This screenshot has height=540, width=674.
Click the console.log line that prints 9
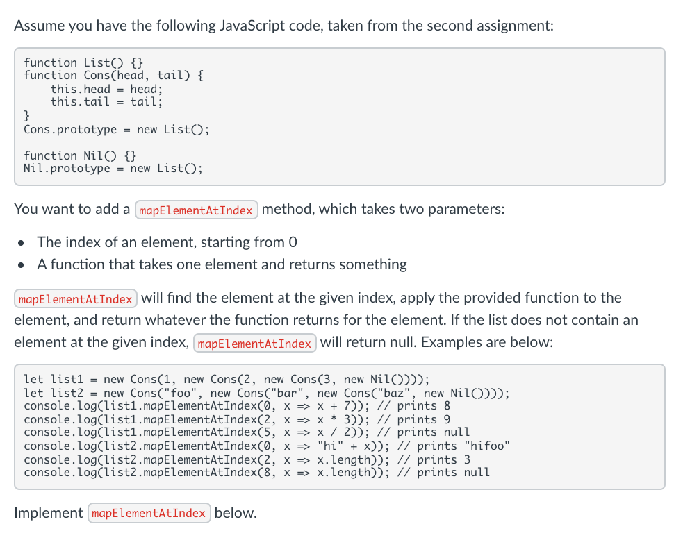[x=237, y=419]
